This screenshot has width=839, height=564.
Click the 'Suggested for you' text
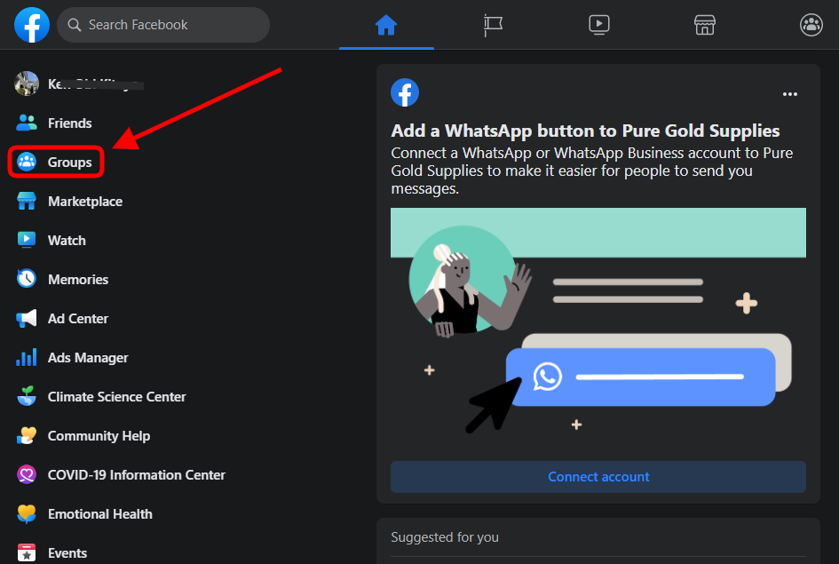445,536
